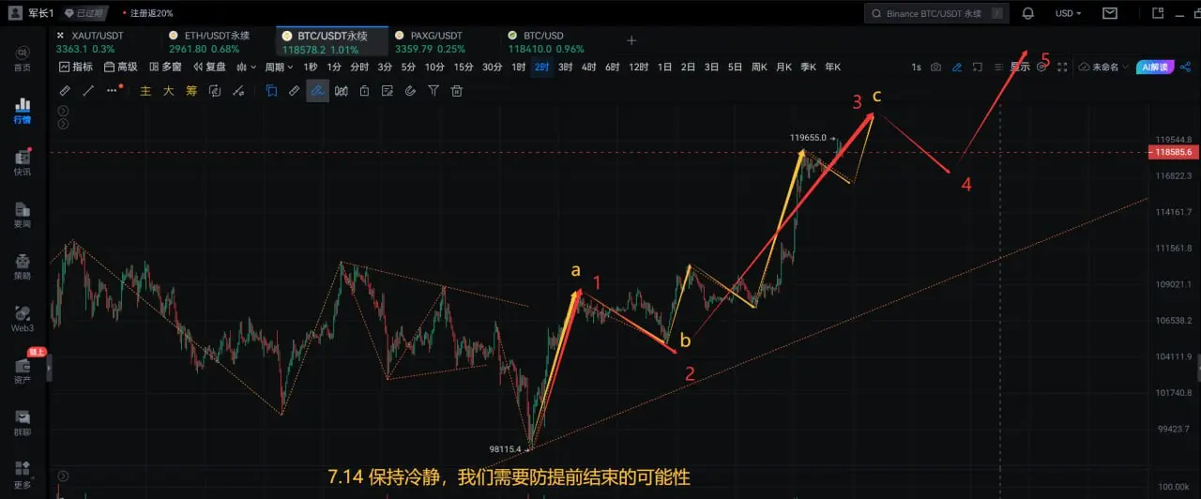Open 多窗 multi-window layout
Screen dimensions: 1201x499
[x=164, y=68]
